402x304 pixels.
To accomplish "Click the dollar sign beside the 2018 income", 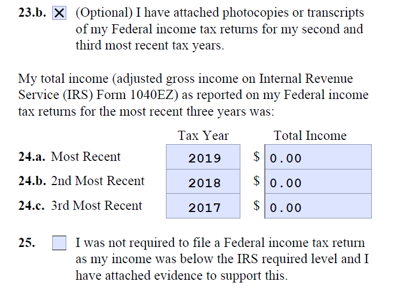I will point(257,181).
